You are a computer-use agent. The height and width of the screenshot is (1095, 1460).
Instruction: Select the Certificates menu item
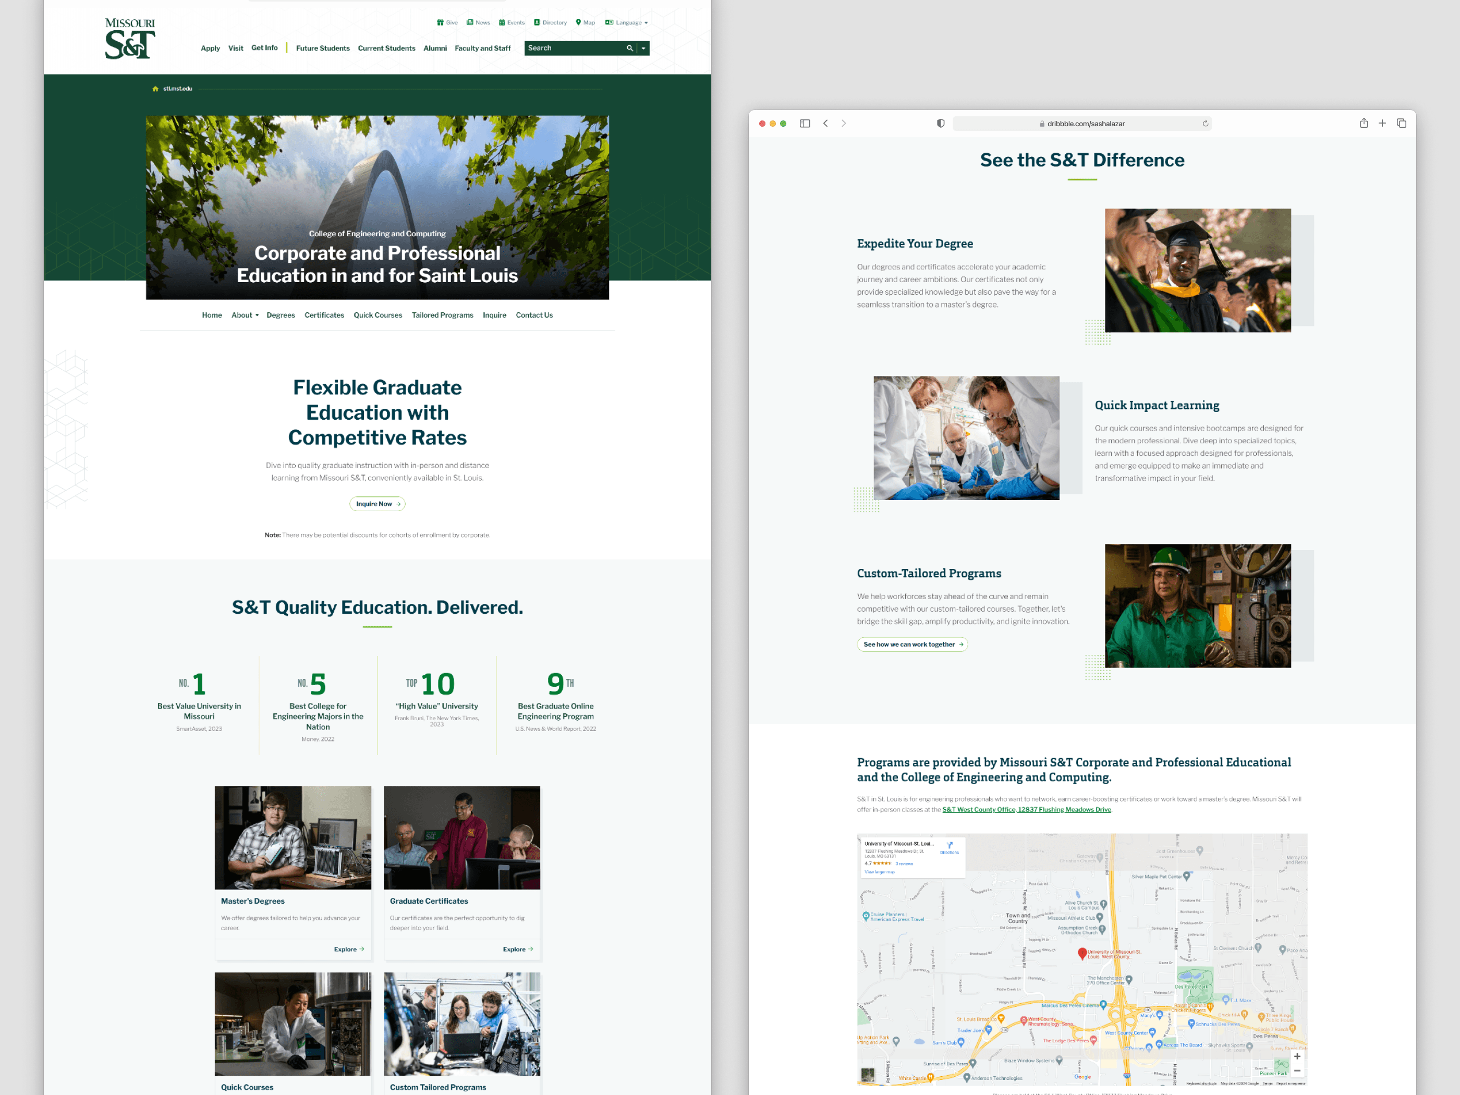click(x=324, y=315)
